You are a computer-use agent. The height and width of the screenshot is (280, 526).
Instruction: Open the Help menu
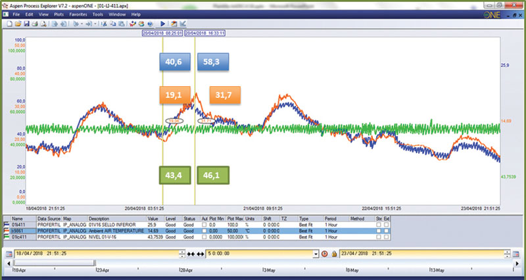[136, 14]
